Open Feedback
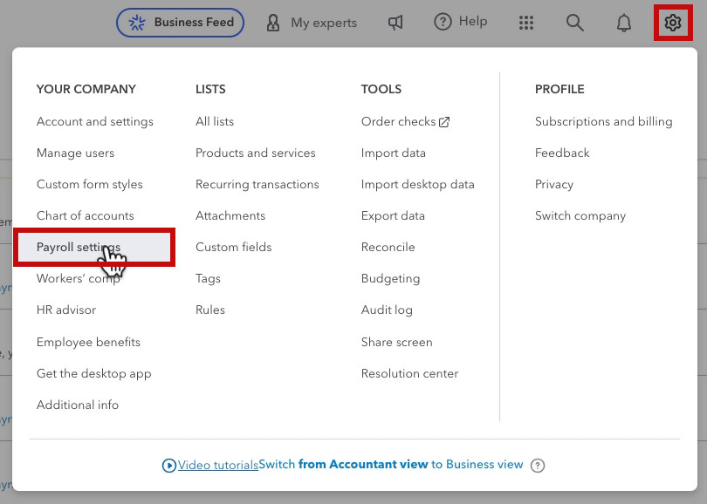This screenshot has width=707, height=504. pyautogui.click(x=562, y=153)
